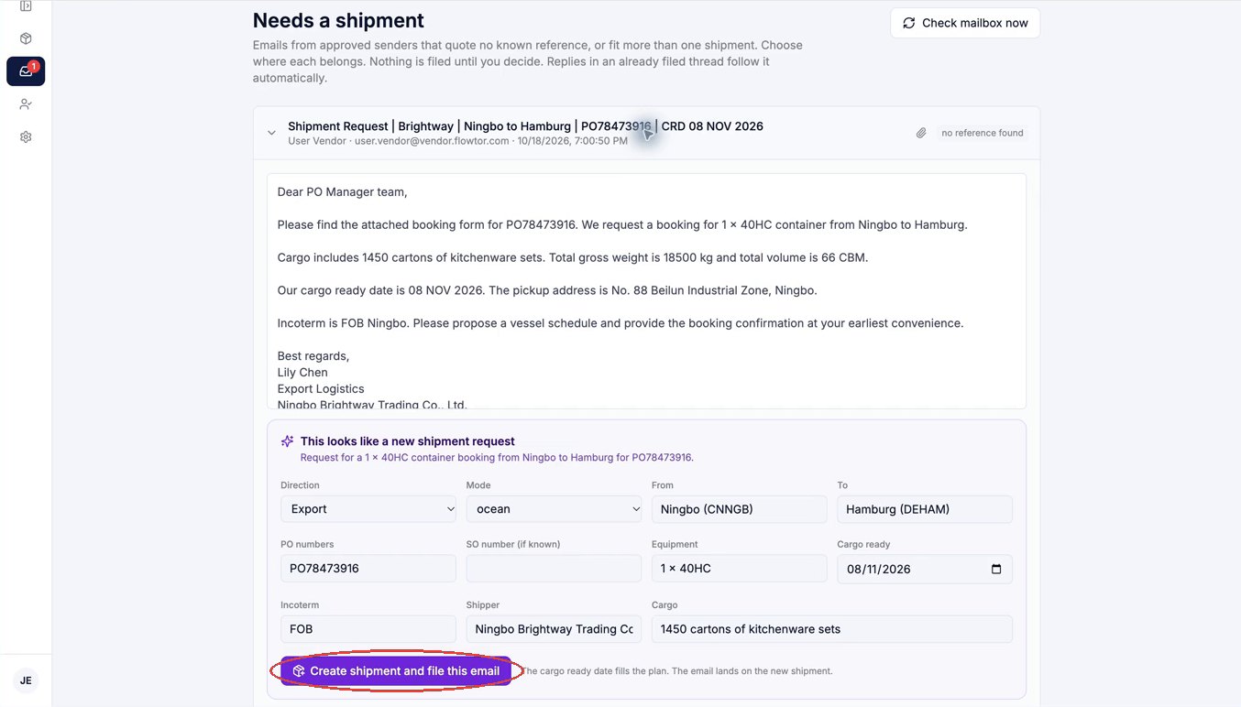Click the PO numbers input field
The width and height of the screenshot is (1241, 707).
(368, 569)
